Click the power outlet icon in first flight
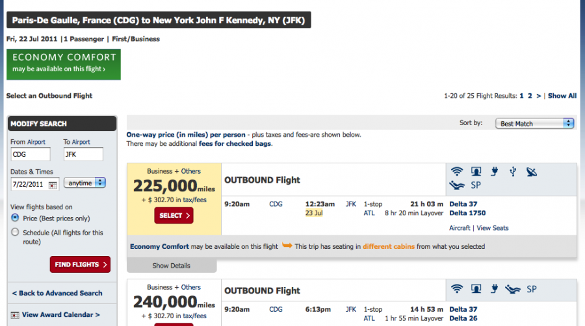This screenshot has height=326, width=585. pyautogui.click(x=495, y=172)
